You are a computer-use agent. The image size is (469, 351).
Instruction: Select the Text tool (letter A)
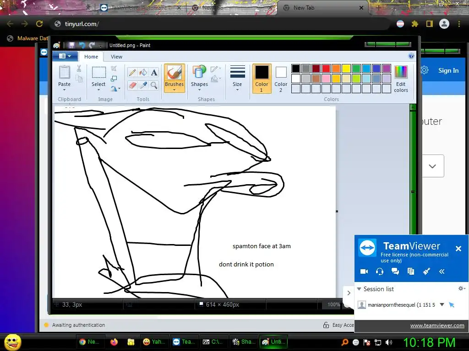154,73
